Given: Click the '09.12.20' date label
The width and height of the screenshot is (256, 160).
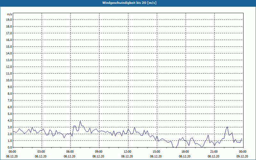Looking at the screenshot, I should click(x=242, y=156).
